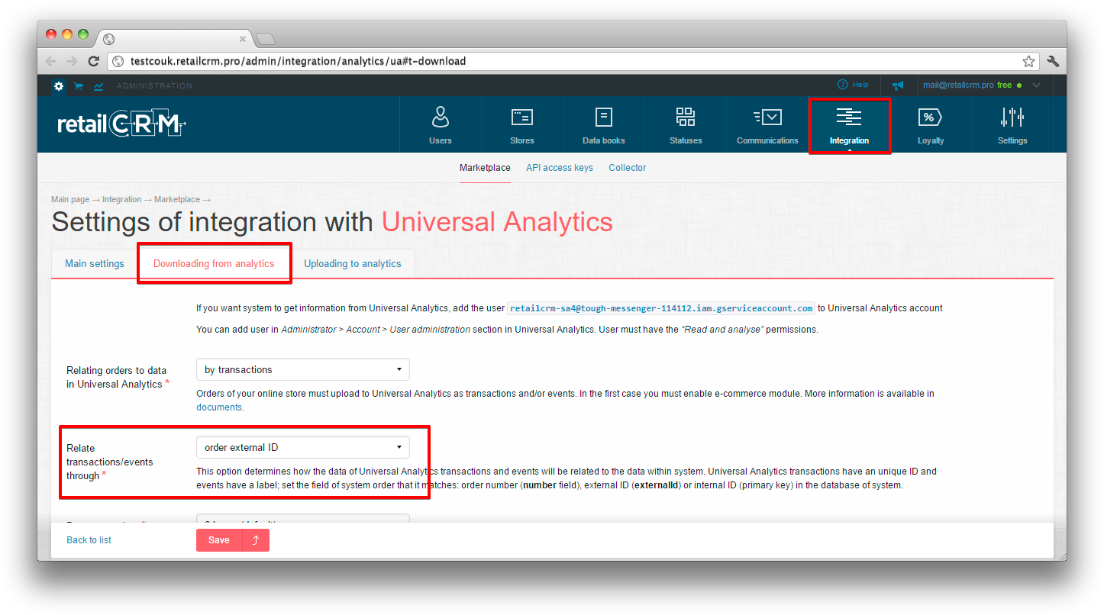Select the Collector submenu item
The width and height of the screenshot is (1104, 615).
628,168
